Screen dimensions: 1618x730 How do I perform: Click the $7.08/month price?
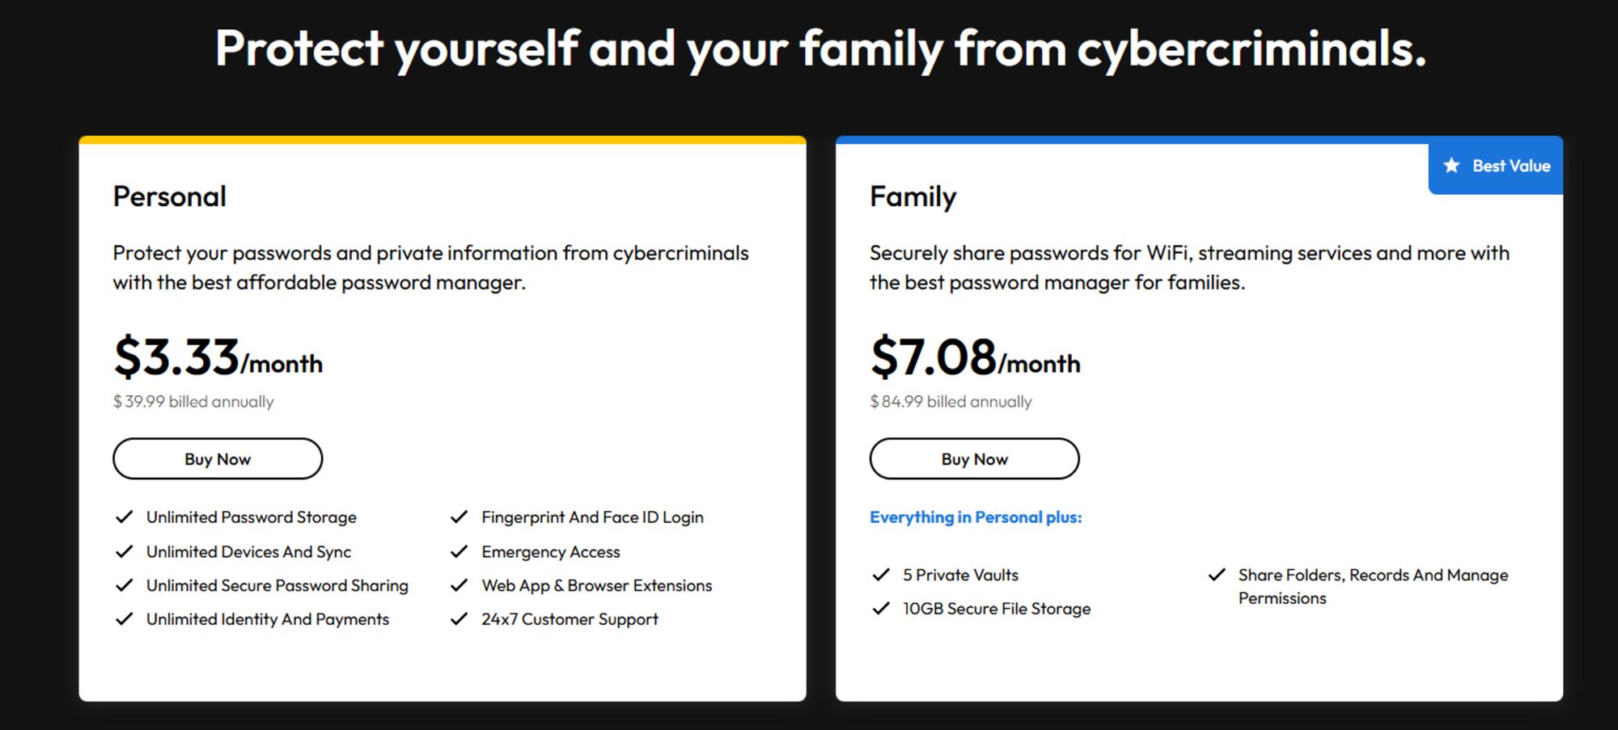pyautogui.click(x=975, y=357)
